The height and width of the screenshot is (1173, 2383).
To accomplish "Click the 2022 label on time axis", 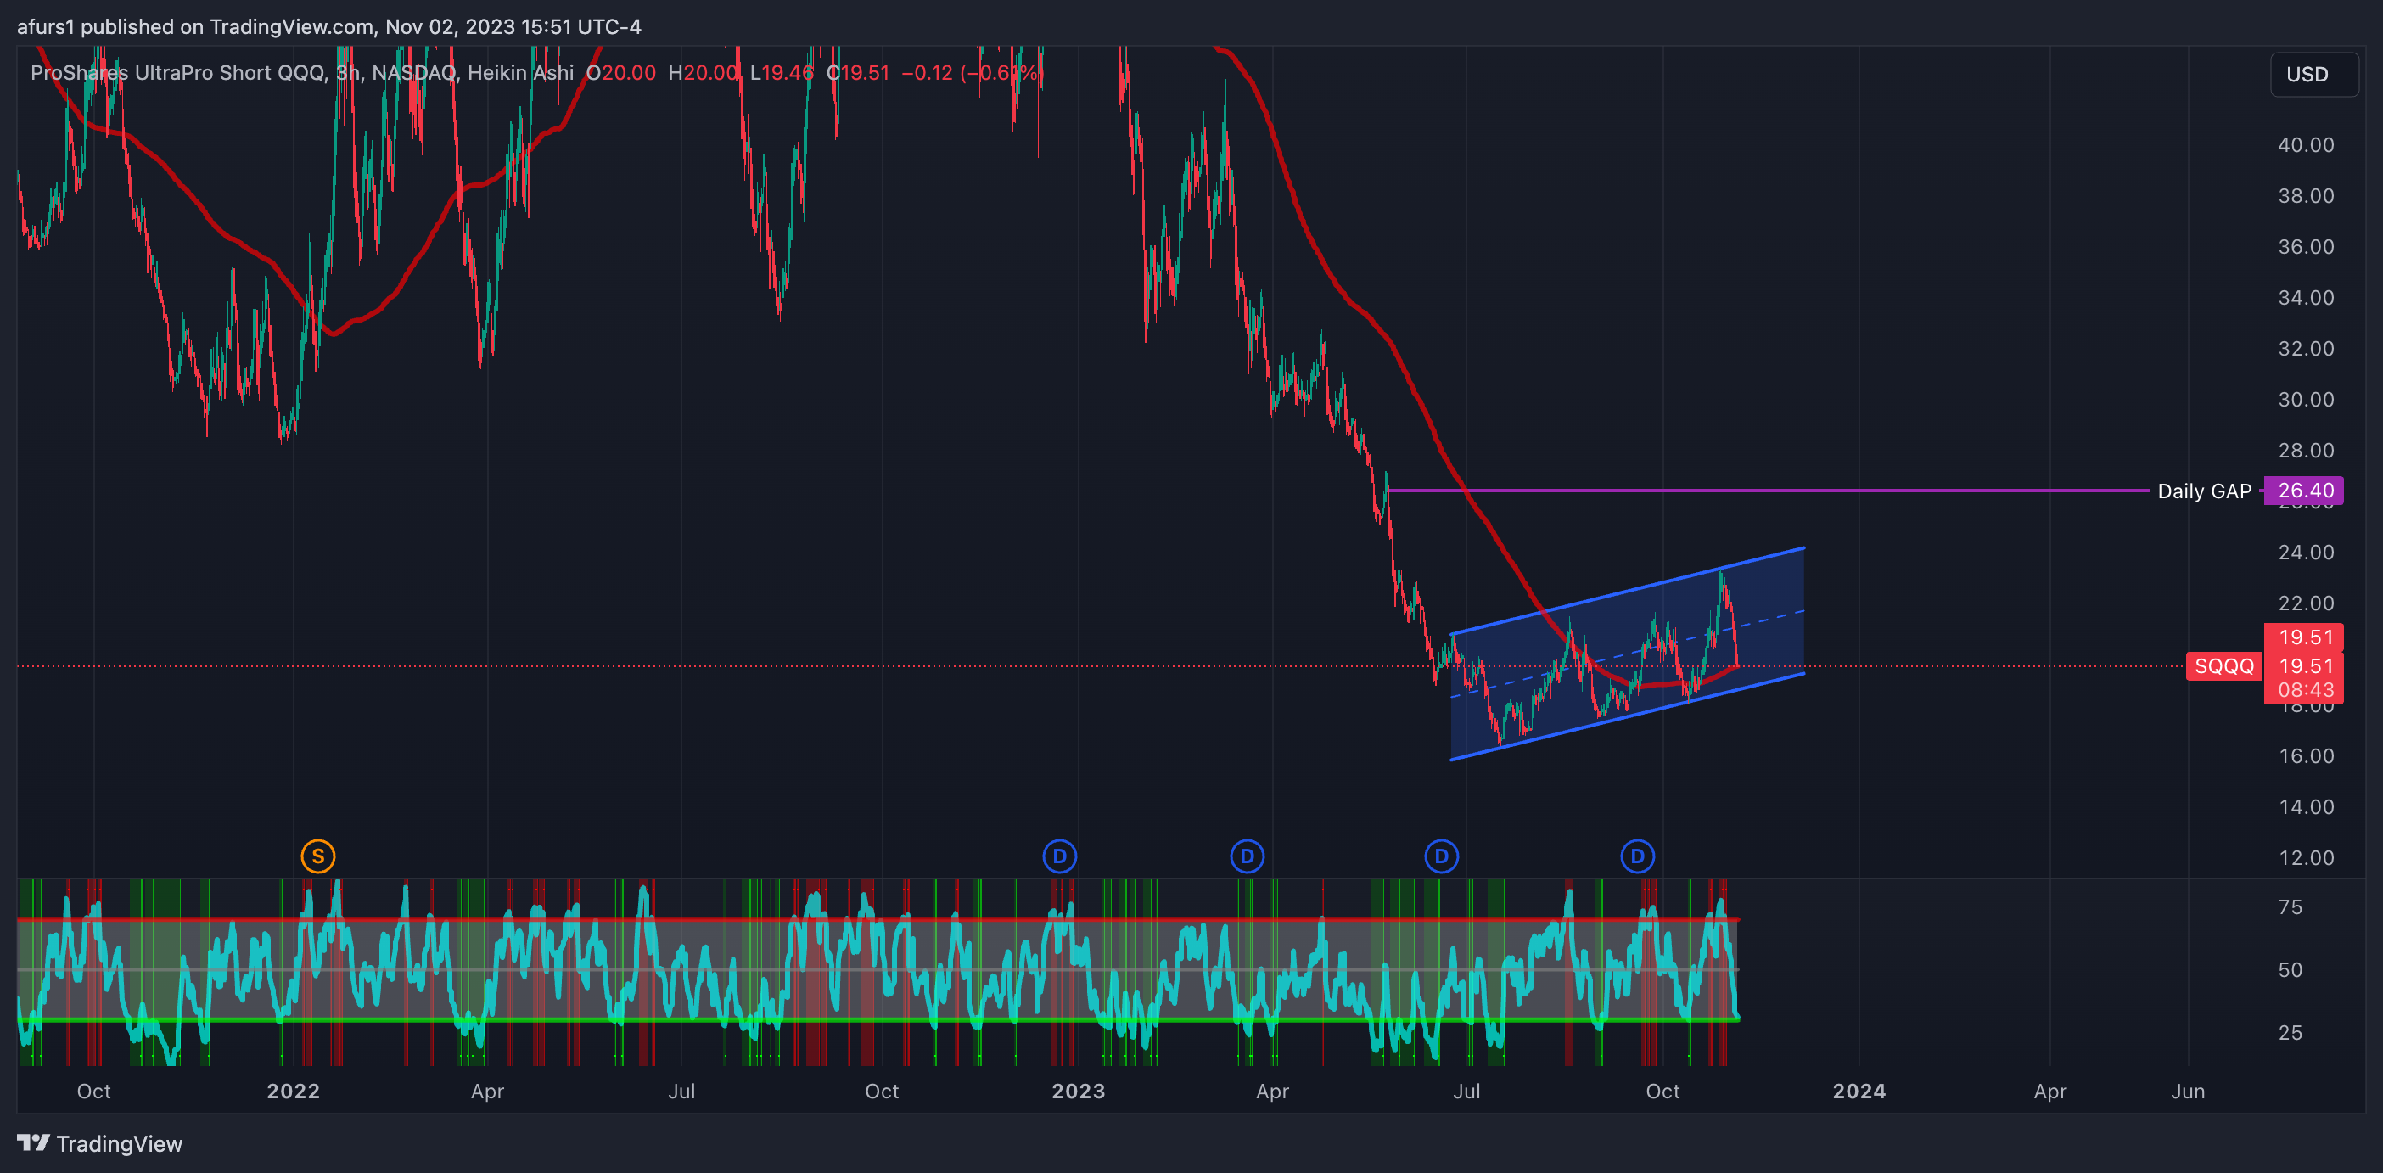I will click(x=294, y=1091).
